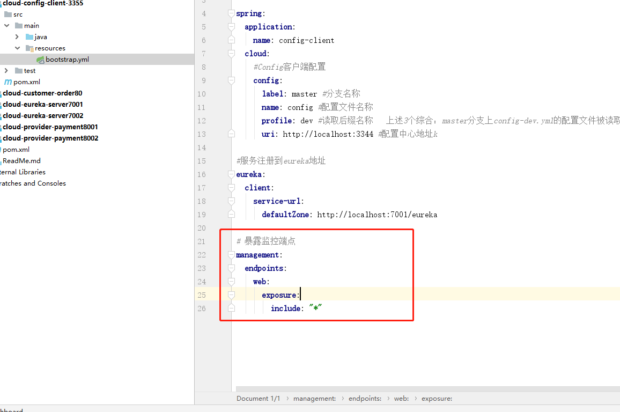The image size is (620, 412).
Task: Click Document 1/1 in breadcrumb bar
Action: (258, 399)
